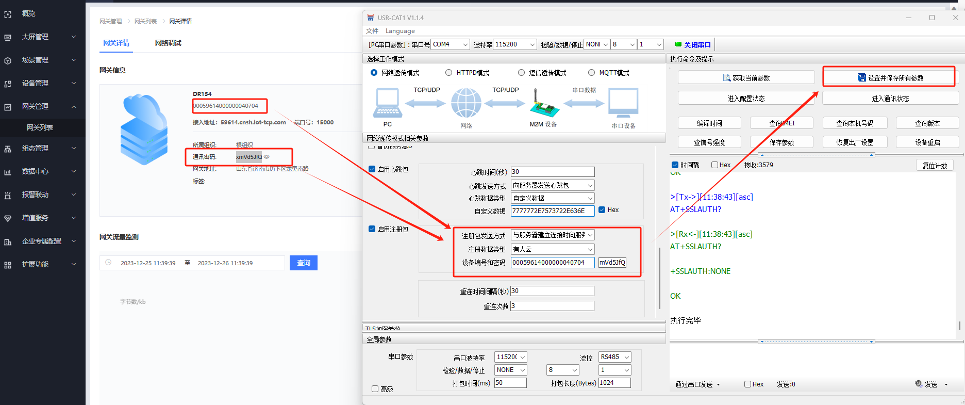Expand the 注册数据类型 dropdown
The width and height of the screenshot is (965, 405).
pos(553,249)
